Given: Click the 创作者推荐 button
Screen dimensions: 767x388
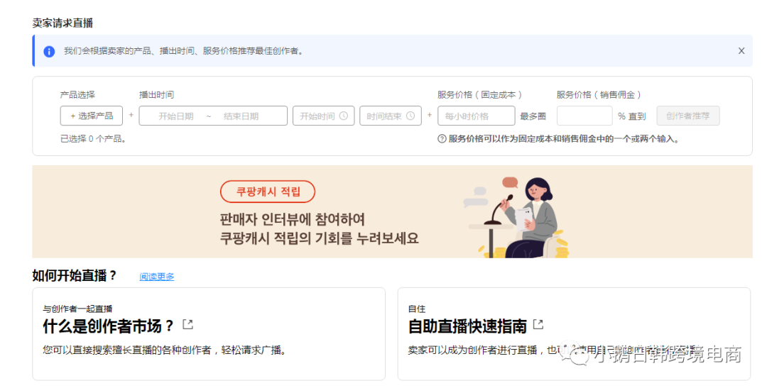Looking at the screenshot, I should (x=687, y=116).
